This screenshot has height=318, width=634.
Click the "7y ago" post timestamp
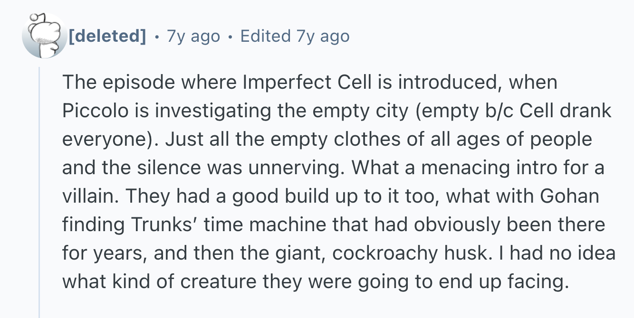point(193,36)
